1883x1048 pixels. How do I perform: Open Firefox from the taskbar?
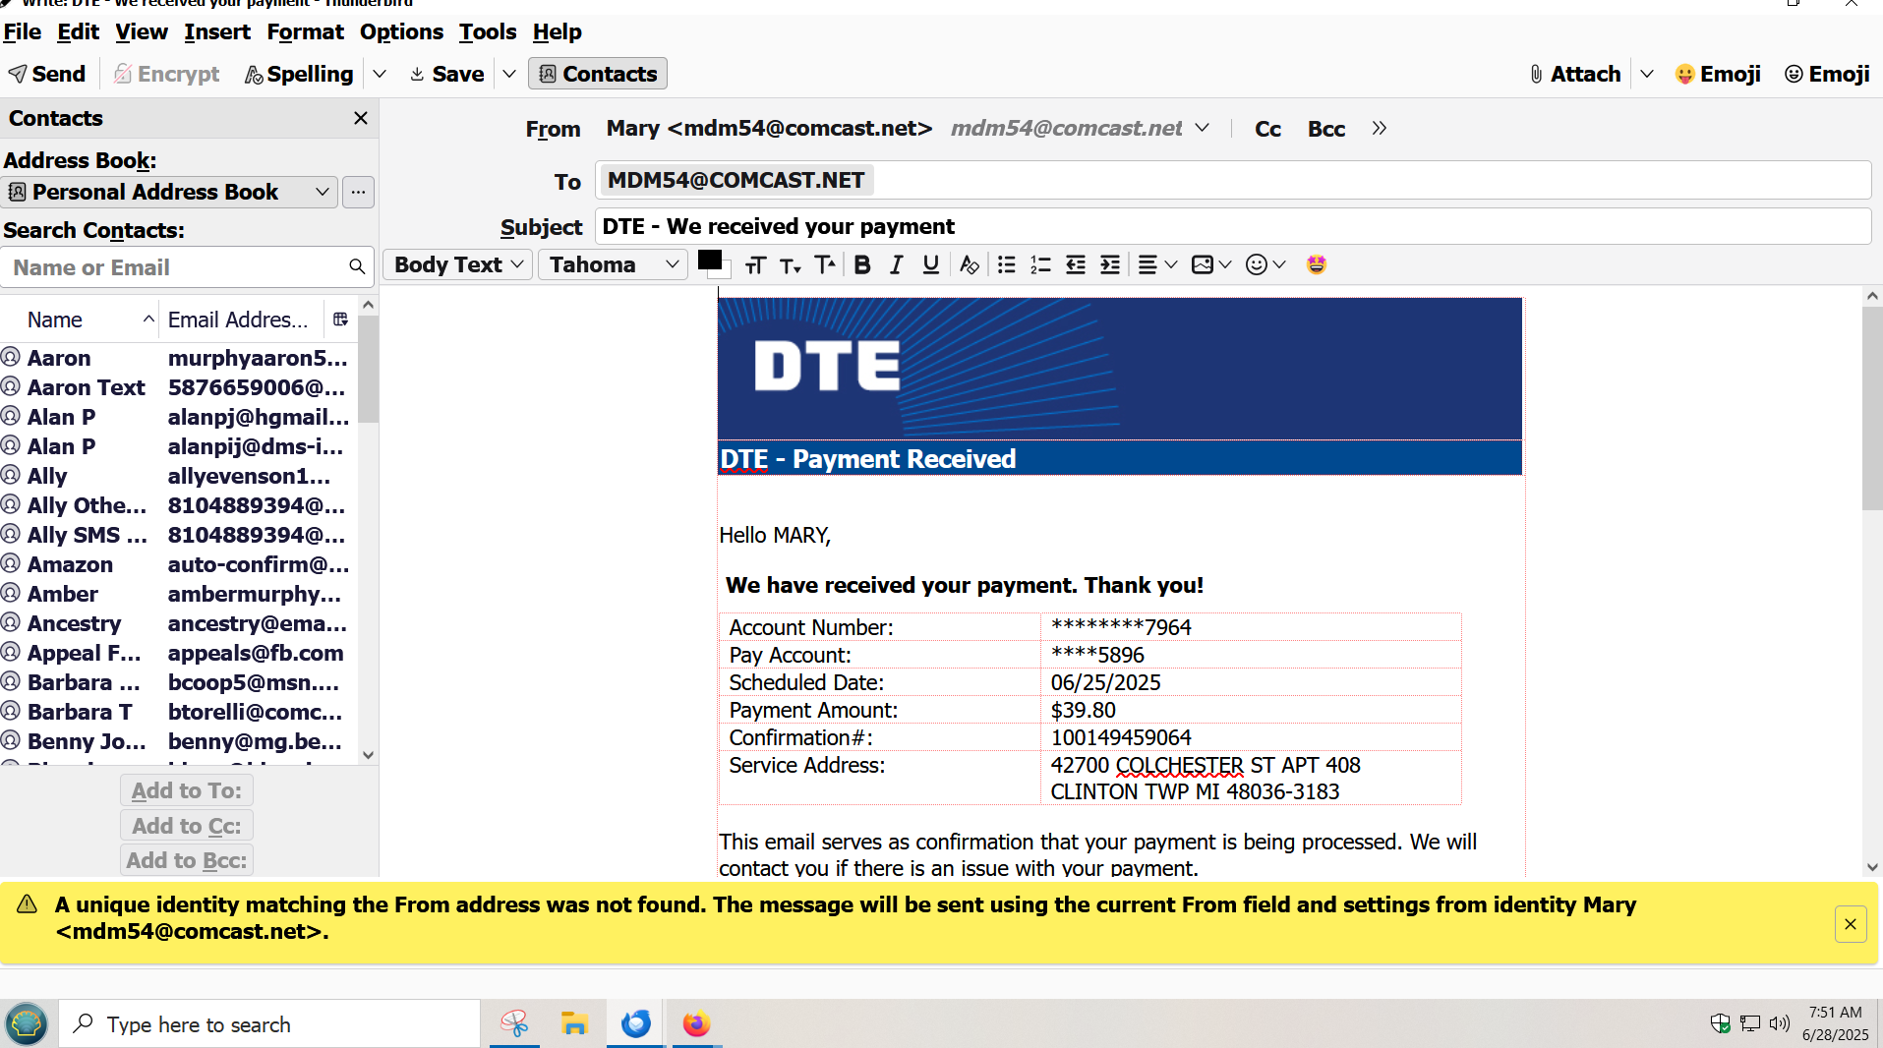click(696, 1024)
